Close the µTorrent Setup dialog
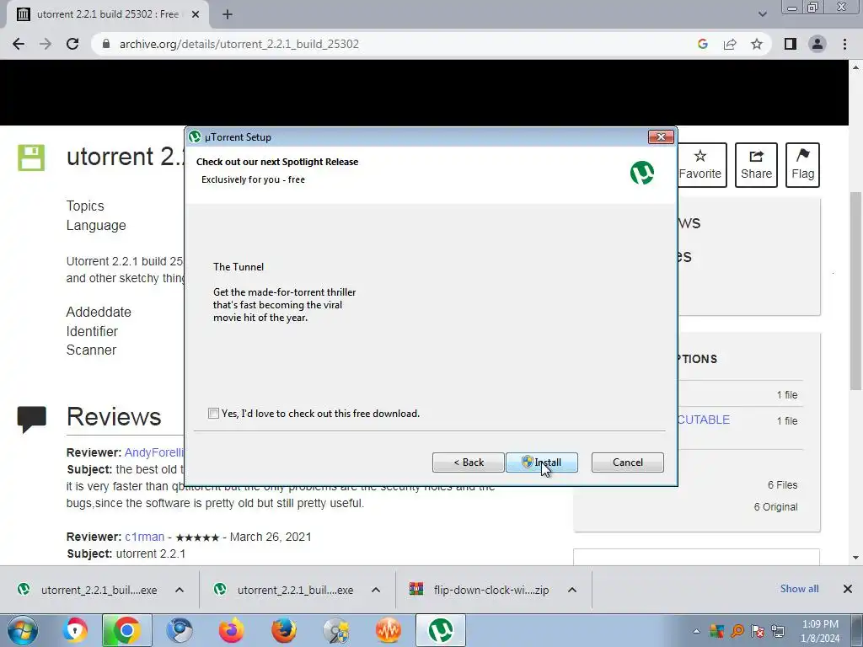 pyautogui.click(x=661, y=137)
